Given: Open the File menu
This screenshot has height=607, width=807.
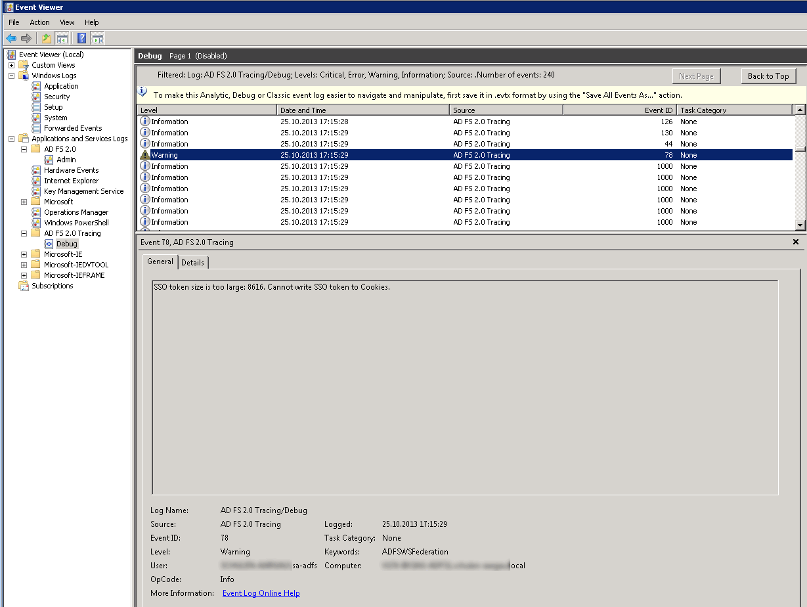Looking at the screenshot, I should coord(14,22).
